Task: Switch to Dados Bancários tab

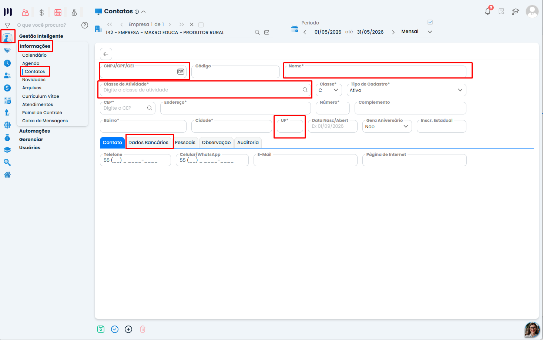Action: tap(148, 143)
